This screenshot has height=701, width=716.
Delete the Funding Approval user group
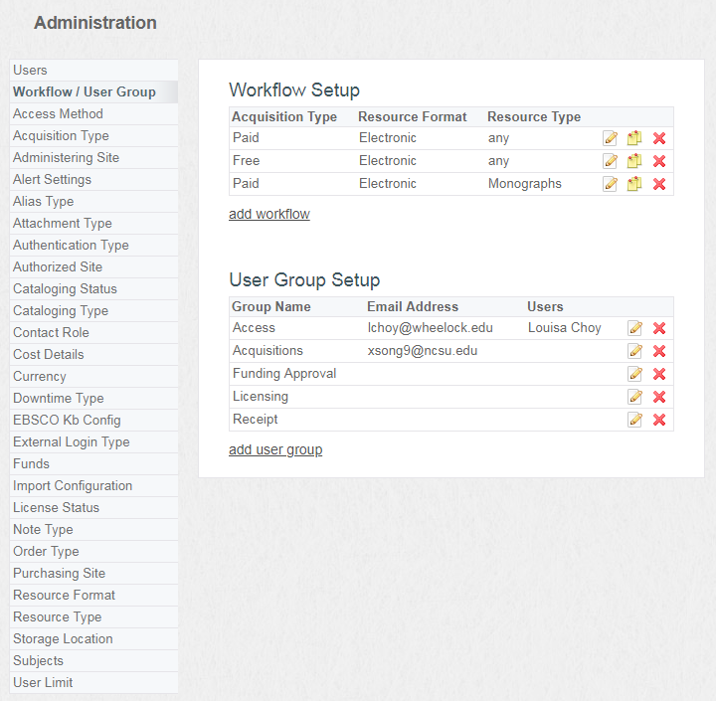[x=659, y=374]
